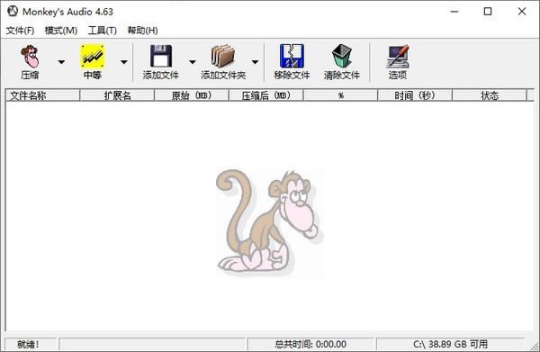Open the dropdown arrow next to 添加文件
Viewport: 540px width, 352px height.
[x=193, y=62]
